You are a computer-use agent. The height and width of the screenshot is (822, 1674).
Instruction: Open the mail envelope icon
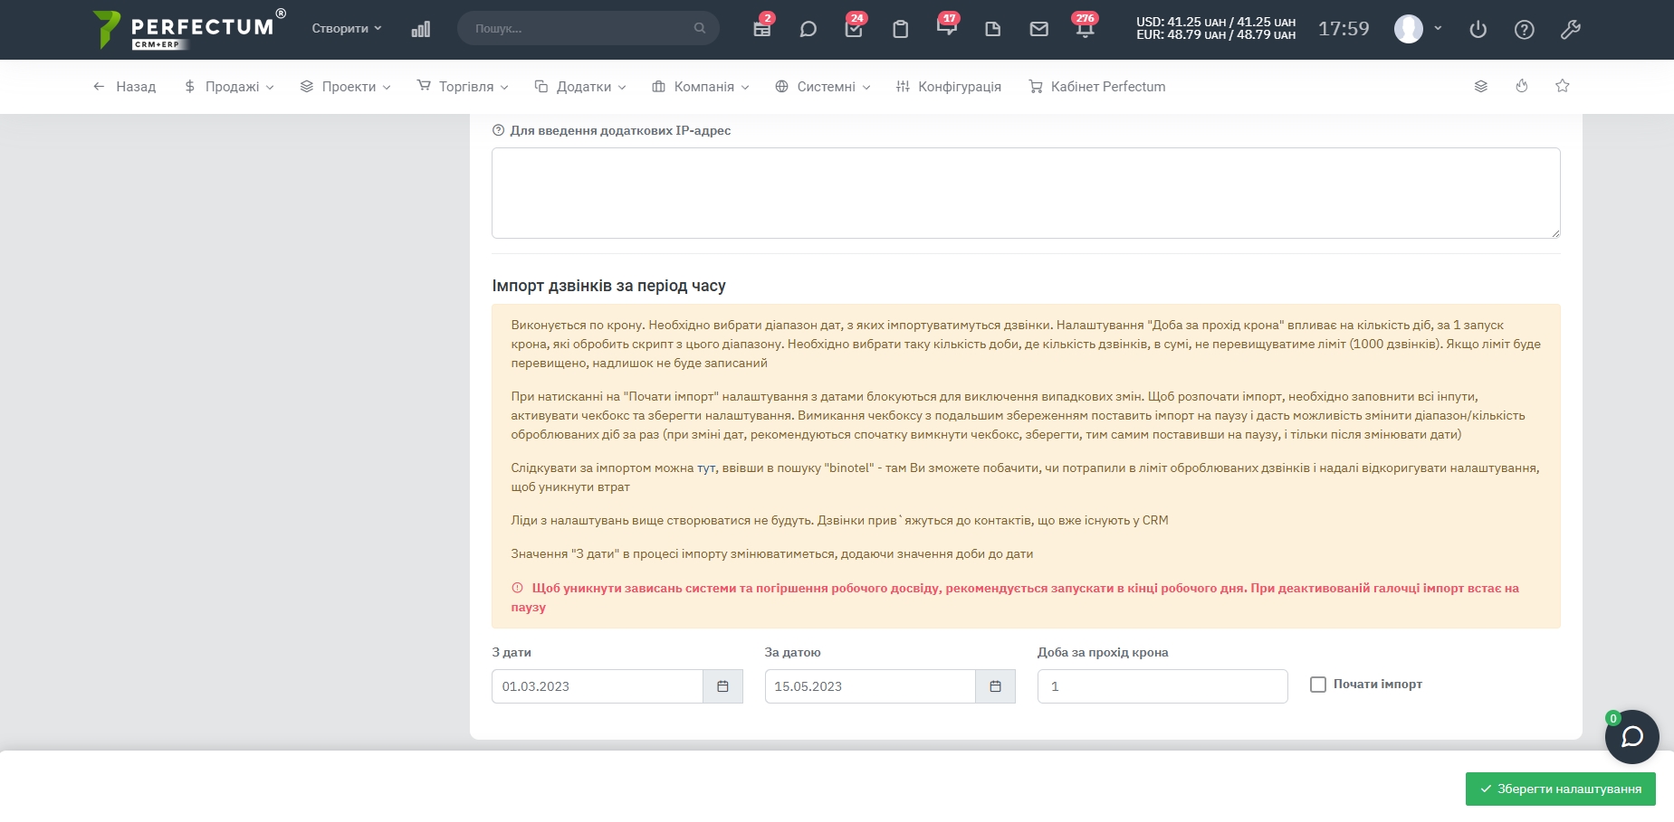[1038, 29]
